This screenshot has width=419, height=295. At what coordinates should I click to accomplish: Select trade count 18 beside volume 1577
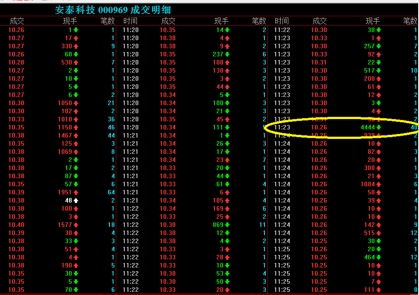111,225
